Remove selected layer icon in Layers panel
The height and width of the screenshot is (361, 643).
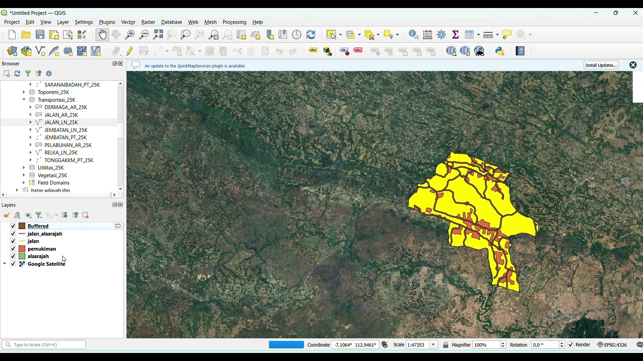(x=85, y=215)
